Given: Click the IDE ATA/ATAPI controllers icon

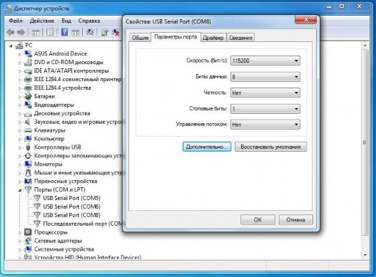Looking at the screenshot, I should point(28,71).
